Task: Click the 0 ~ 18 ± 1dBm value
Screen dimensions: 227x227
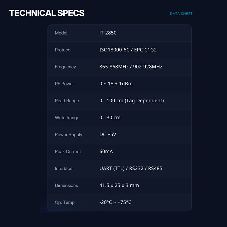Action: (116, 84)
